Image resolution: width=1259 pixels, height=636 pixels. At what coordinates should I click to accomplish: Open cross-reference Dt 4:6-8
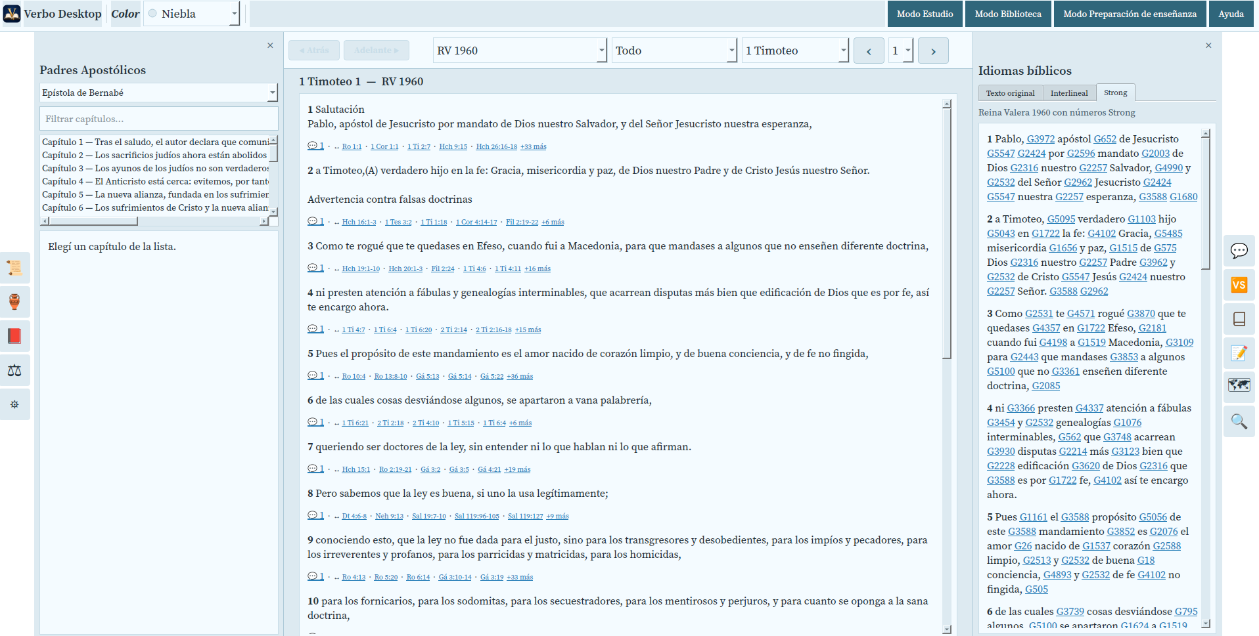pyautogui.click(x=354, y=517)
